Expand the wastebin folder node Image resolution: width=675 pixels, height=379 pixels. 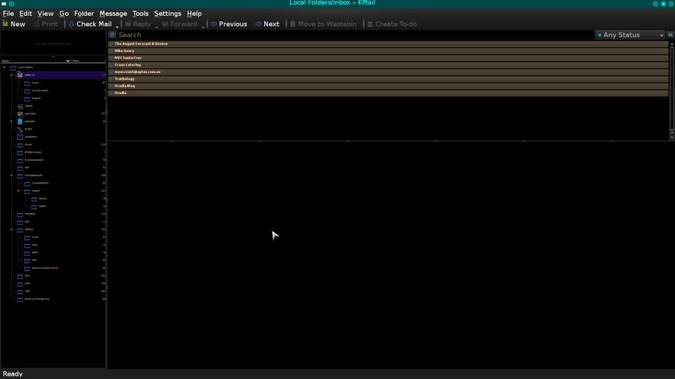point(12,122)
